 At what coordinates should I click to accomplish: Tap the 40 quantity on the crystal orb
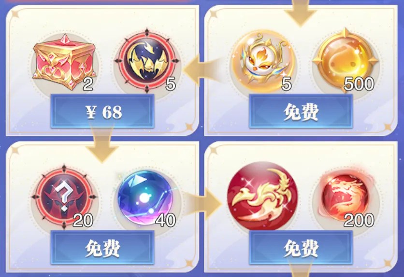point(165,220)
